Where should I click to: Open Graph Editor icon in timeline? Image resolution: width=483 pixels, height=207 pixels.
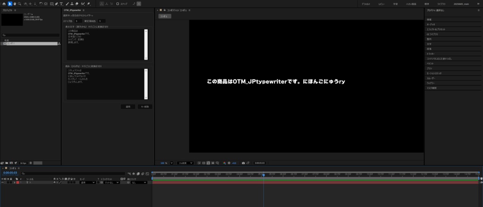tap(148, 174)
